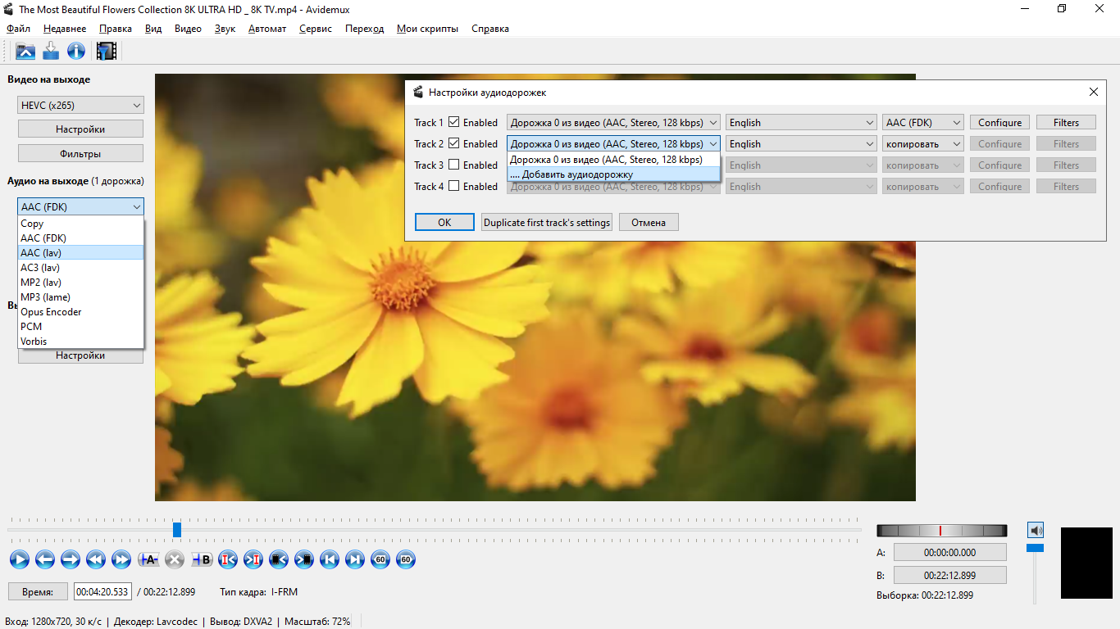This screenshot has width=1120, height=629.
Task: Set selection end marker B
Action: click(202, 559)
